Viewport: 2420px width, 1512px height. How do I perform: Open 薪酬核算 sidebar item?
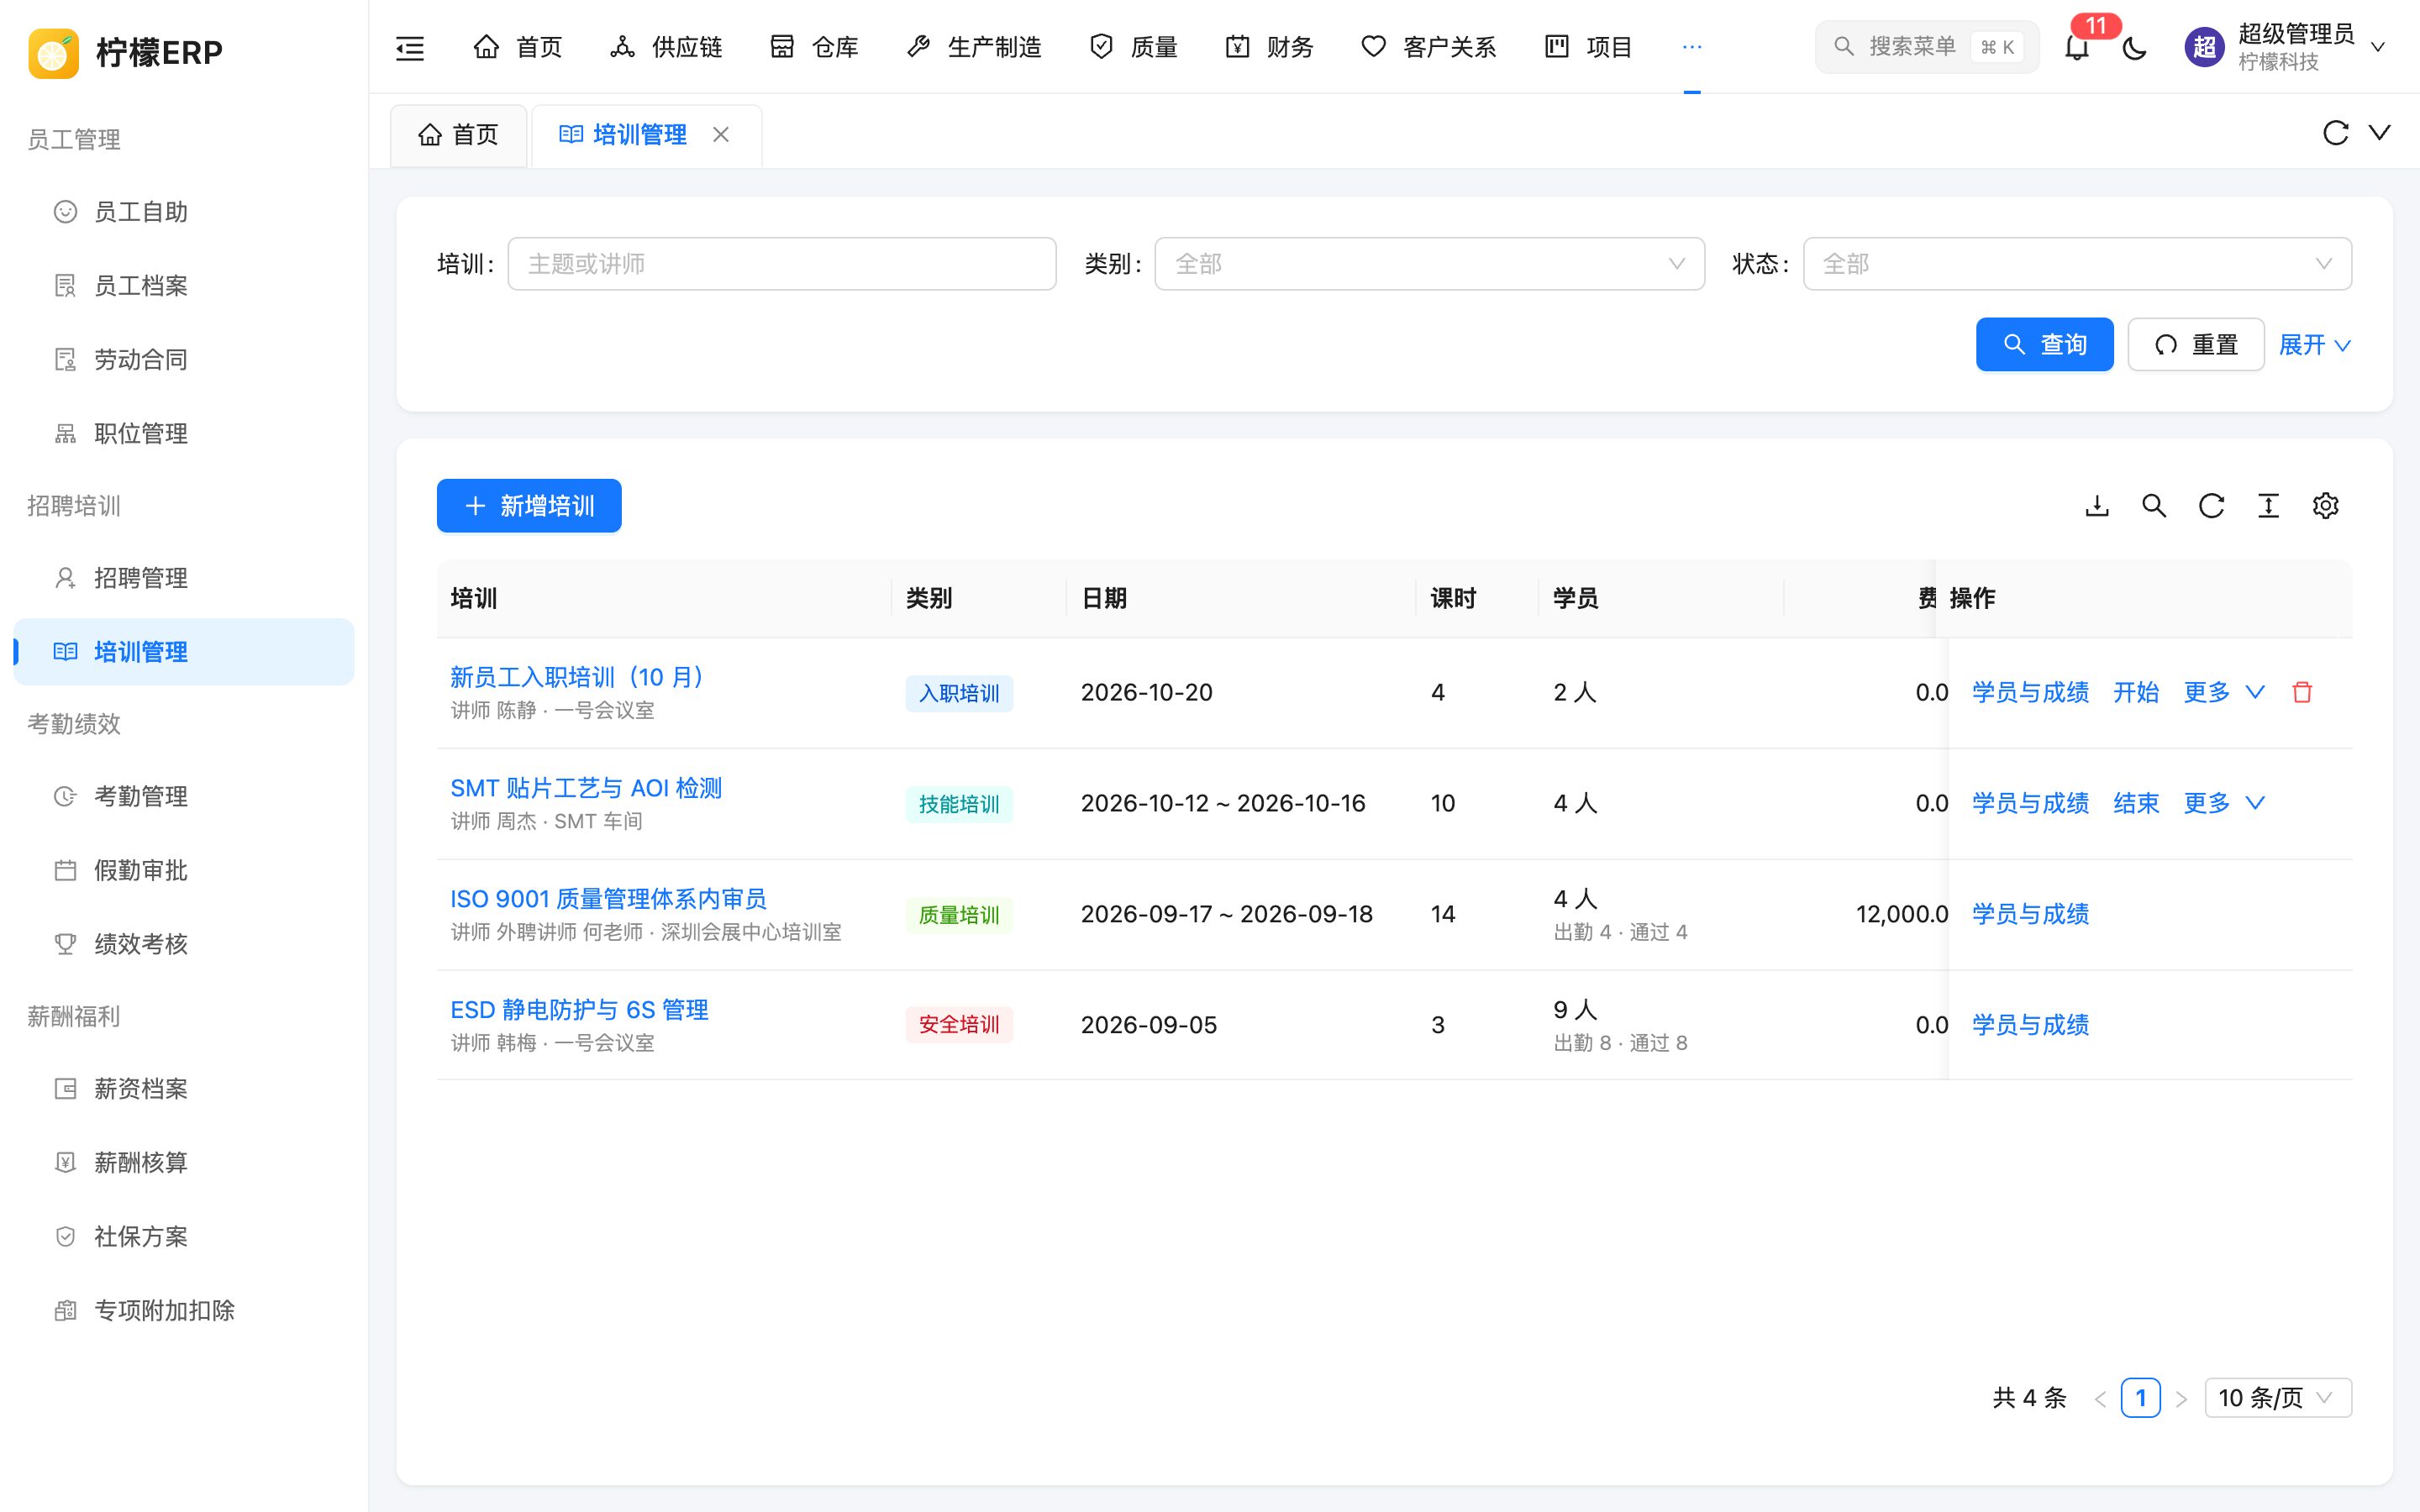(x=184, y=1162)
